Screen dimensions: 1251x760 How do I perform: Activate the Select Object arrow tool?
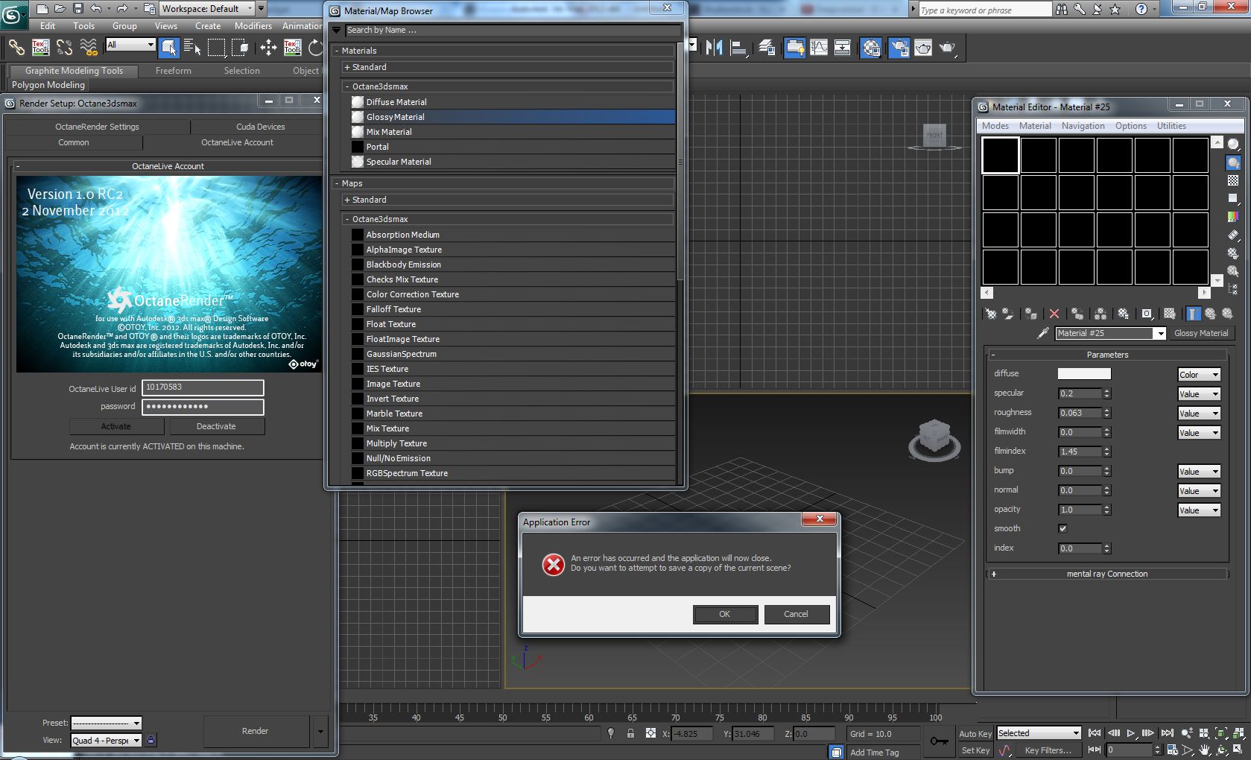tap(169, 48)
